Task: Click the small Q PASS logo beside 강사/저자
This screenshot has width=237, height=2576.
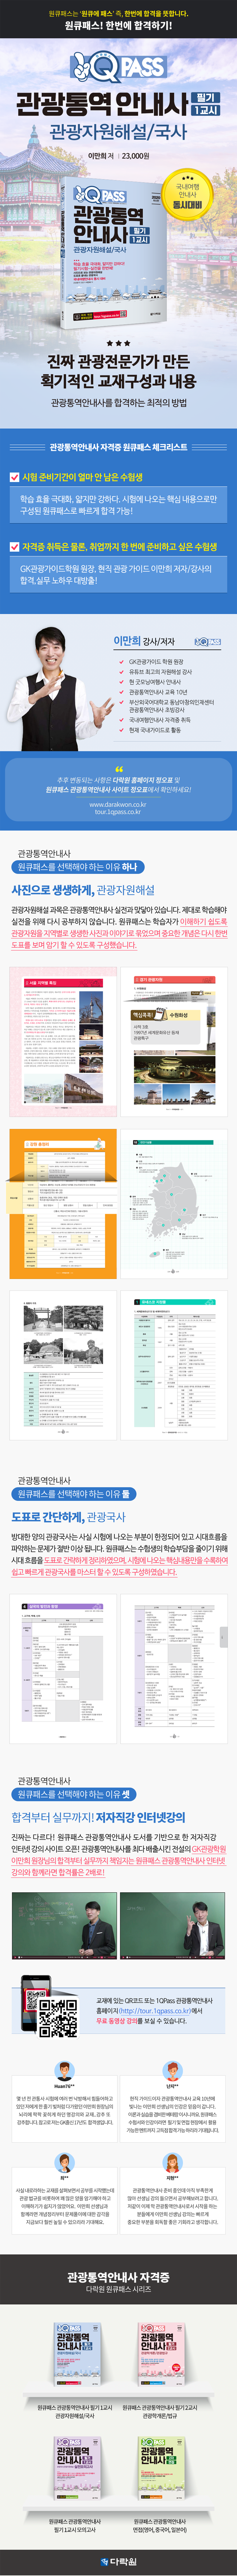Action: point(208,642)
